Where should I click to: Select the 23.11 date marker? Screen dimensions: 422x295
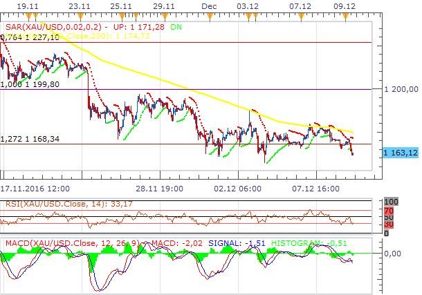click(x=81, y=6)
